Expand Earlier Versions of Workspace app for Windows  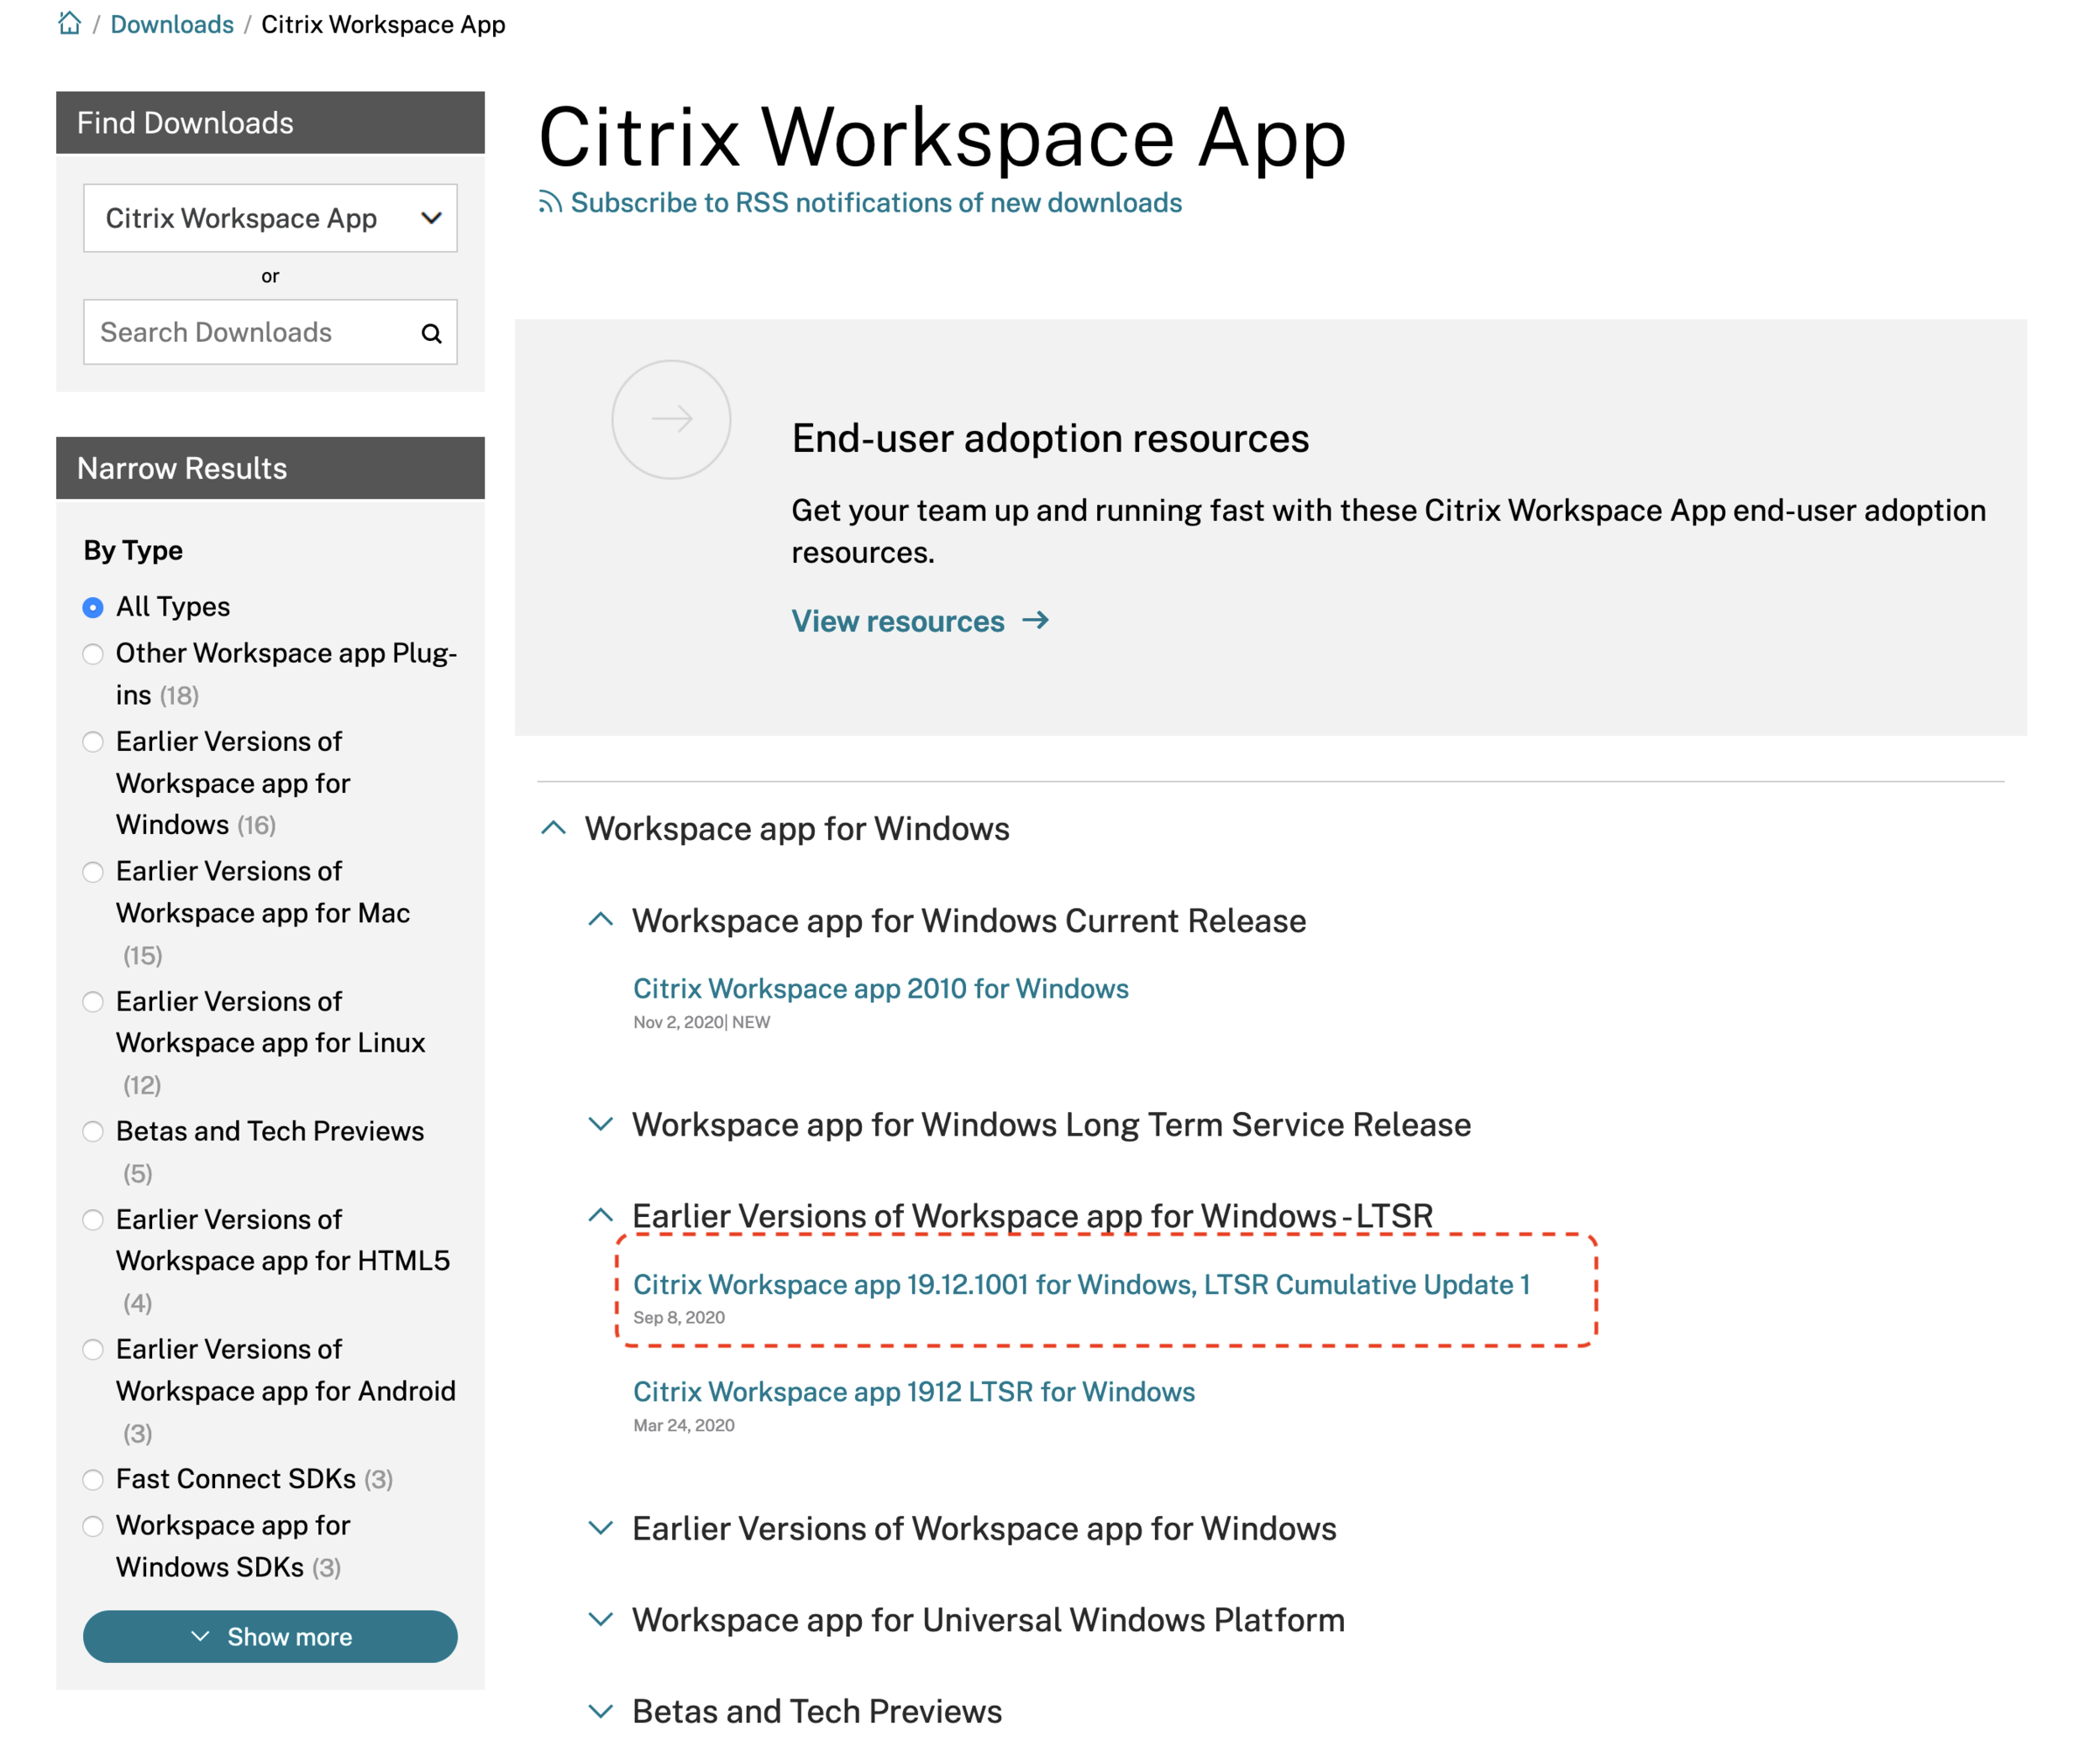click(600, 1528)
